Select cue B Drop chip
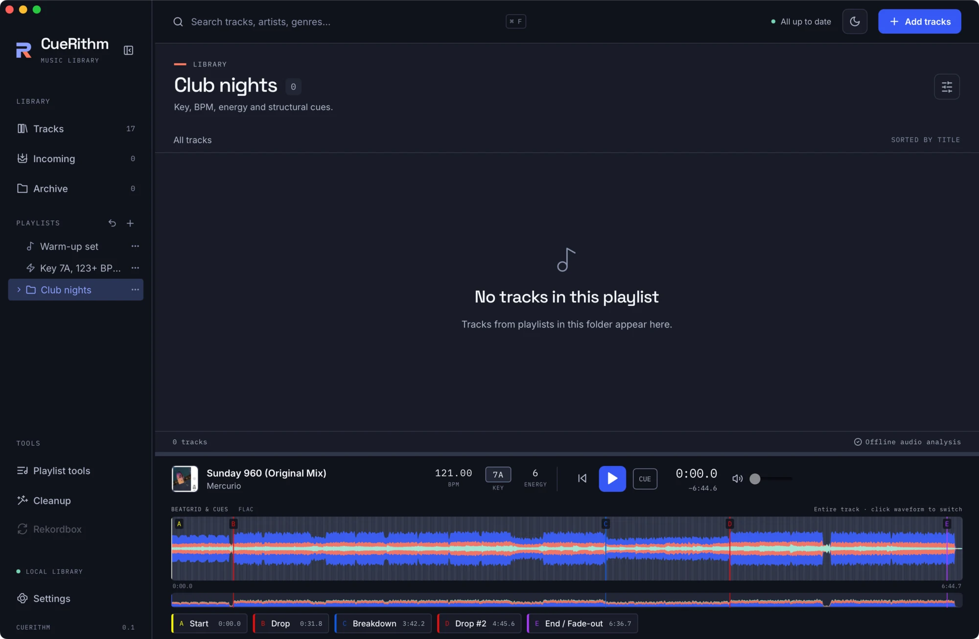Screen dimensions: 979x639 pos(291,623)
